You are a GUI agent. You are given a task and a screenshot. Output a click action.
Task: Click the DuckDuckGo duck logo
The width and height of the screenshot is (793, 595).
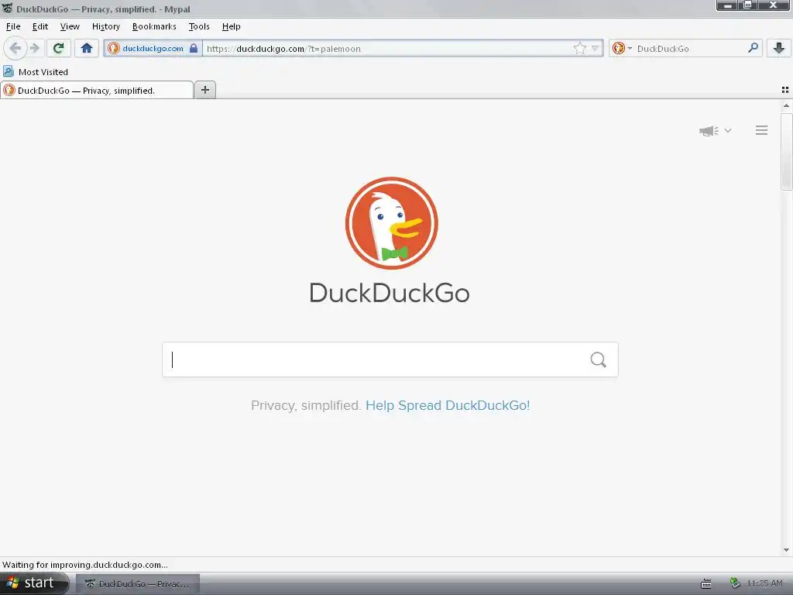pos(391,223)
